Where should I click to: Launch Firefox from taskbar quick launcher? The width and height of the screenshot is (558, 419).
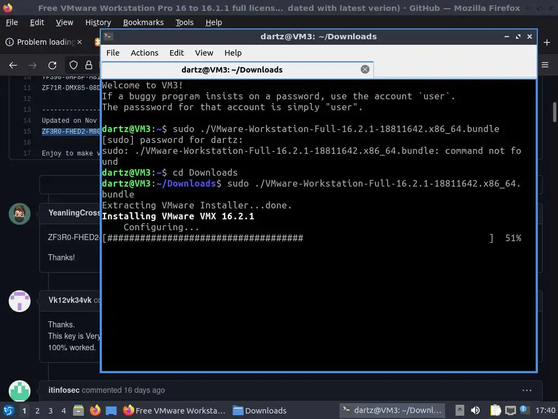tap(95, 410)
